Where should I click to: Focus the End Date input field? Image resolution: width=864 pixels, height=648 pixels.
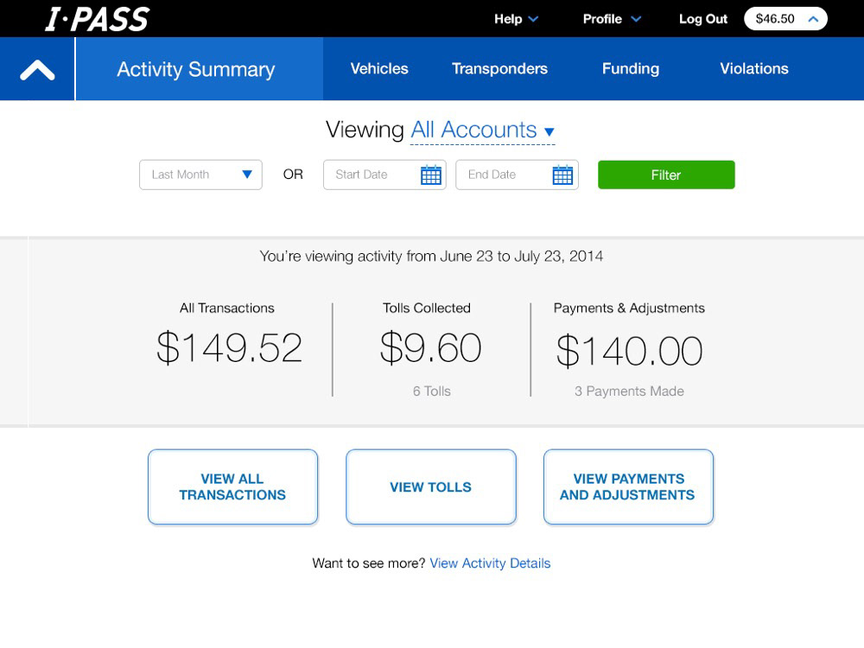[x=517, y=175]
